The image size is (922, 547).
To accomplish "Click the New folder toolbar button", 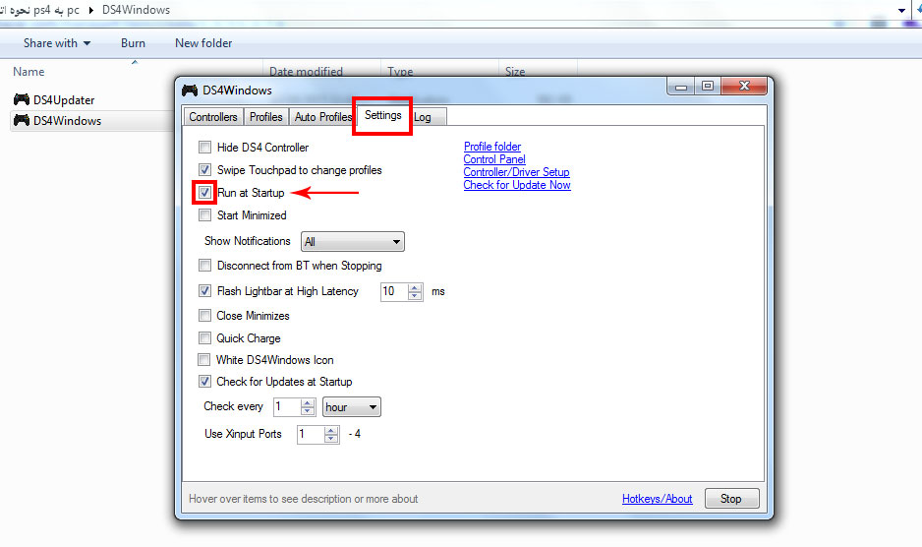I will (x=203, y=43).
